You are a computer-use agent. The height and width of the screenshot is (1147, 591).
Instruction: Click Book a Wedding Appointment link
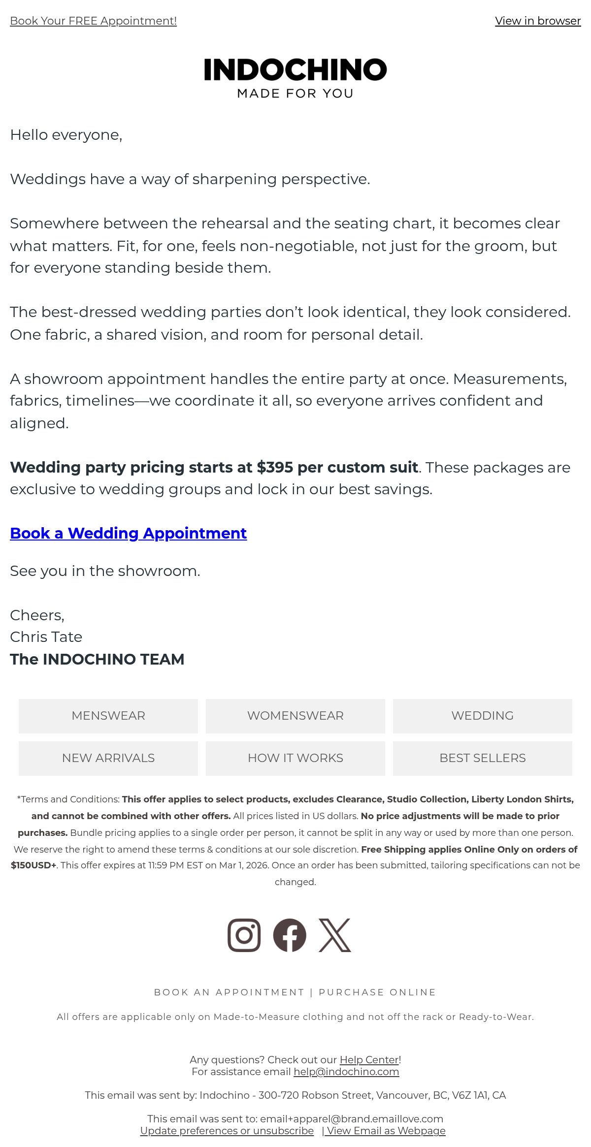point(128,533)
